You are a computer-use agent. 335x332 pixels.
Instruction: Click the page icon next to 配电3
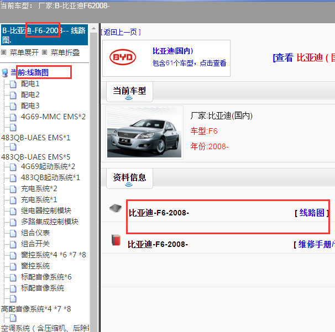coord(13,106)
